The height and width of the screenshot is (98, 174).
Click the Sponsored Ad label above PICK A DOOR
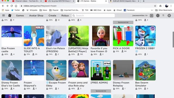(123, 22)
